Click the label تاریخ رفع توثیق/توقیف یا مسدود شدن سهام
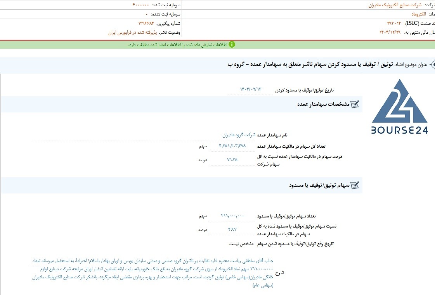Screen dimensions: 435x295 [x=295, y=244]
